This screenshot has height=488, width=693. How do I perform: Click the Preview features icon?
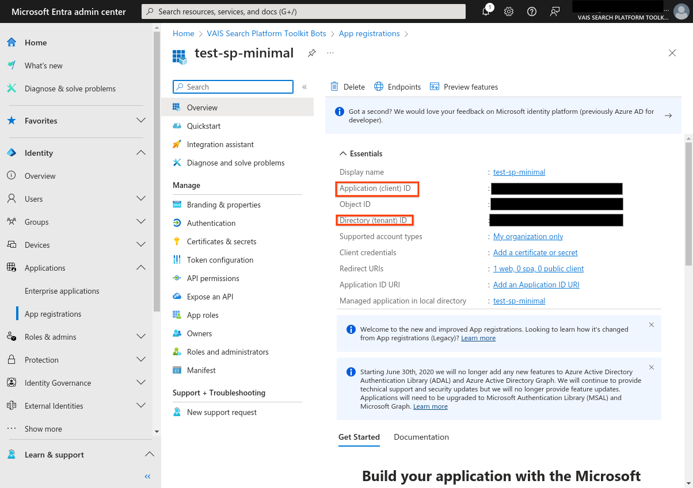435,87
